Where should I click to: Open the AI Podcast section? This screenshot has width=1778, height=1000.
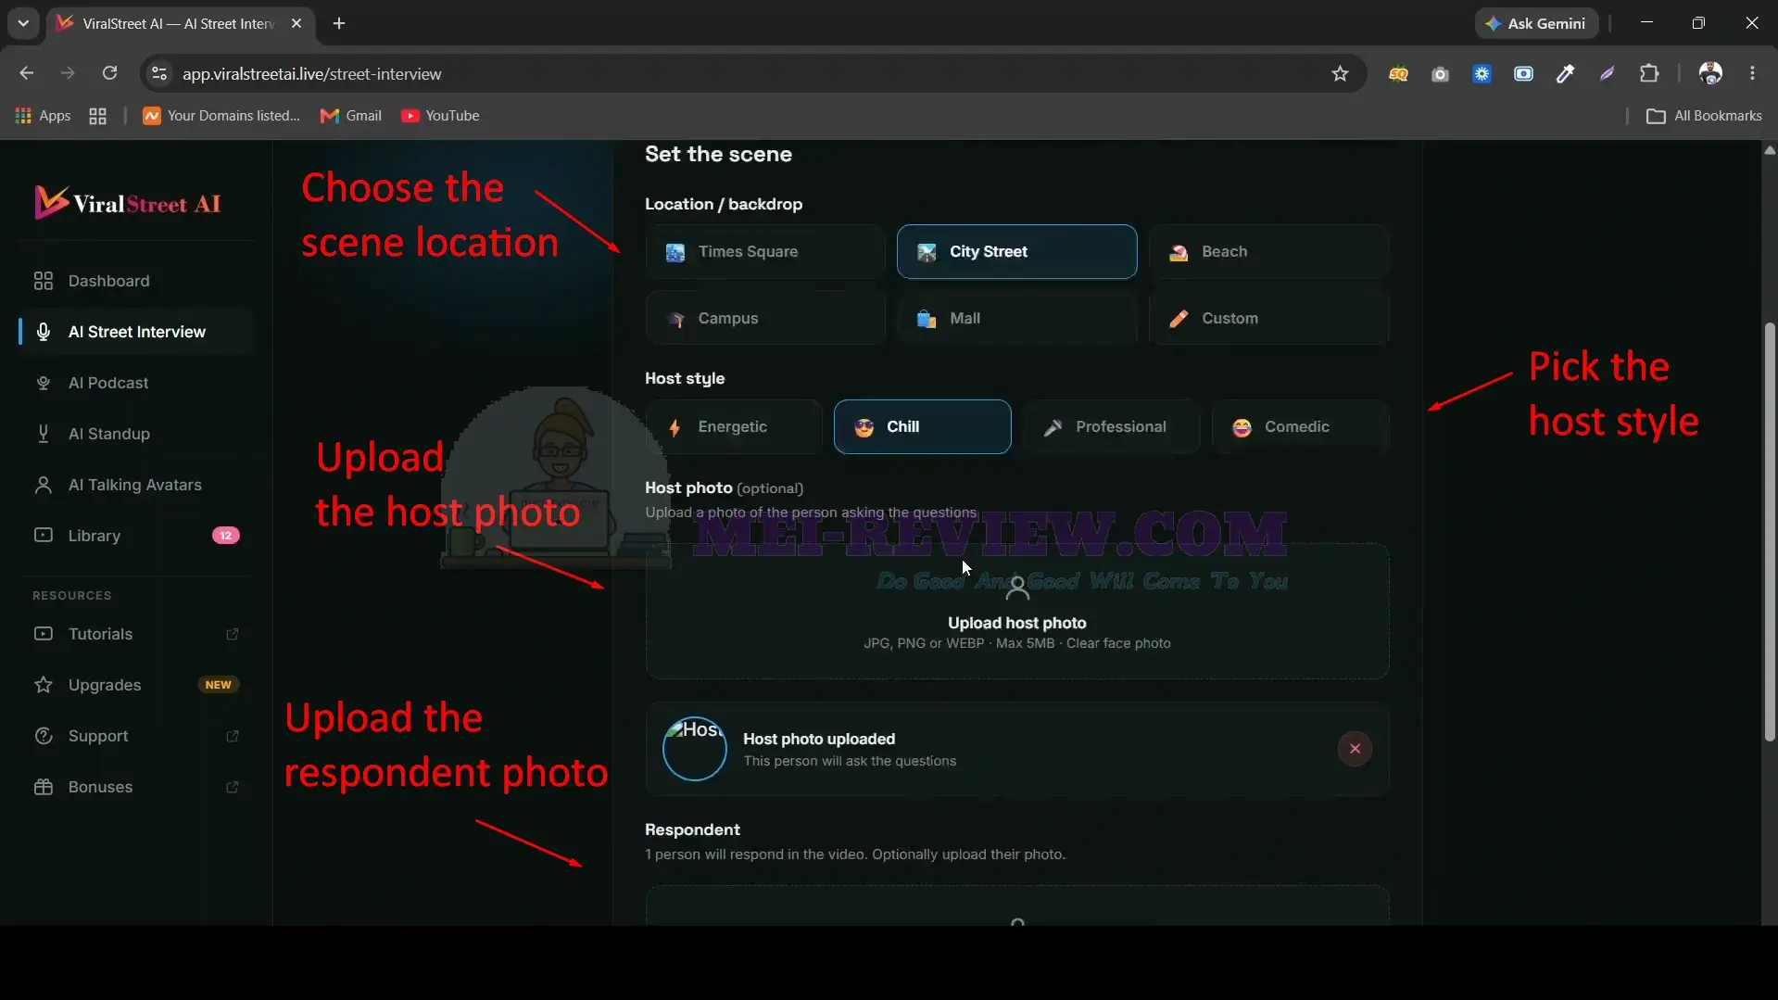(135, 383)
